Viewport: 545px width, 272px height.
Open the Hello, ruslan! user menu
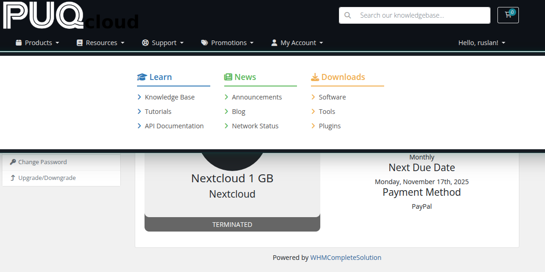coord(481,43)
